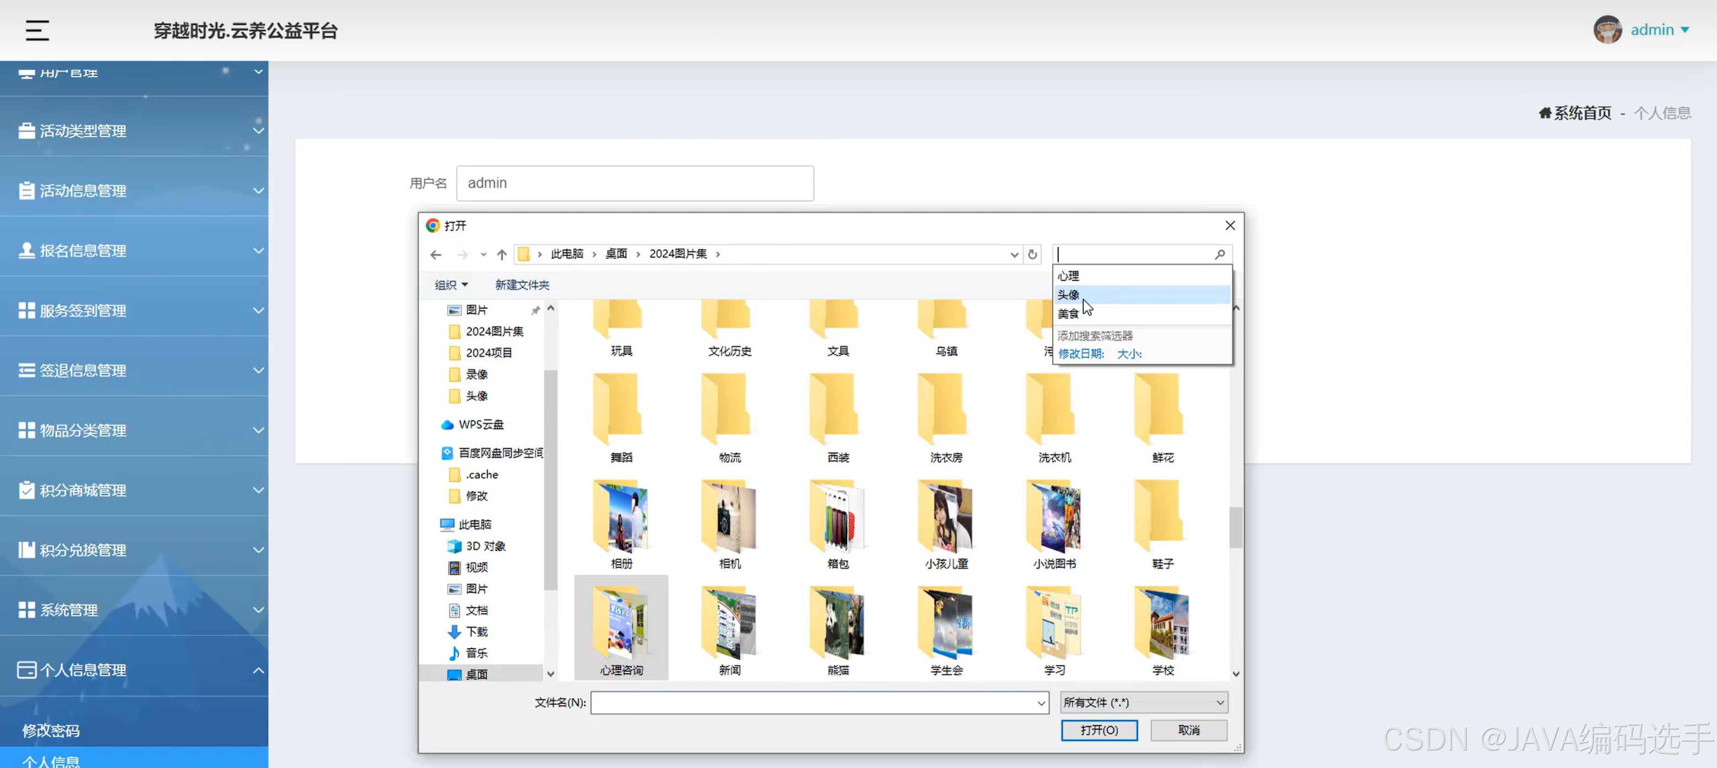Select WPS云盘 in navigation pane
The image size is (1717, 768).
click(x=481, y=424)
